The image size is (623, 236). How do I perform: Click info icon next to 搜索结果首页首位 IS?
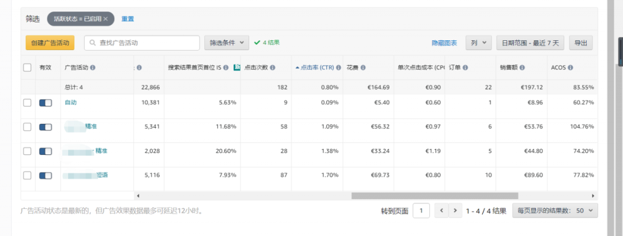click(226, 68)
